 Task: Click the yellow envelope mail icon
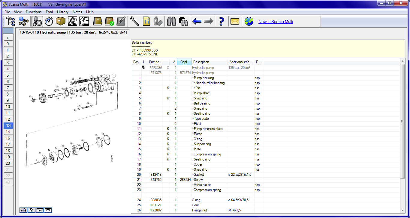[235, 22]
